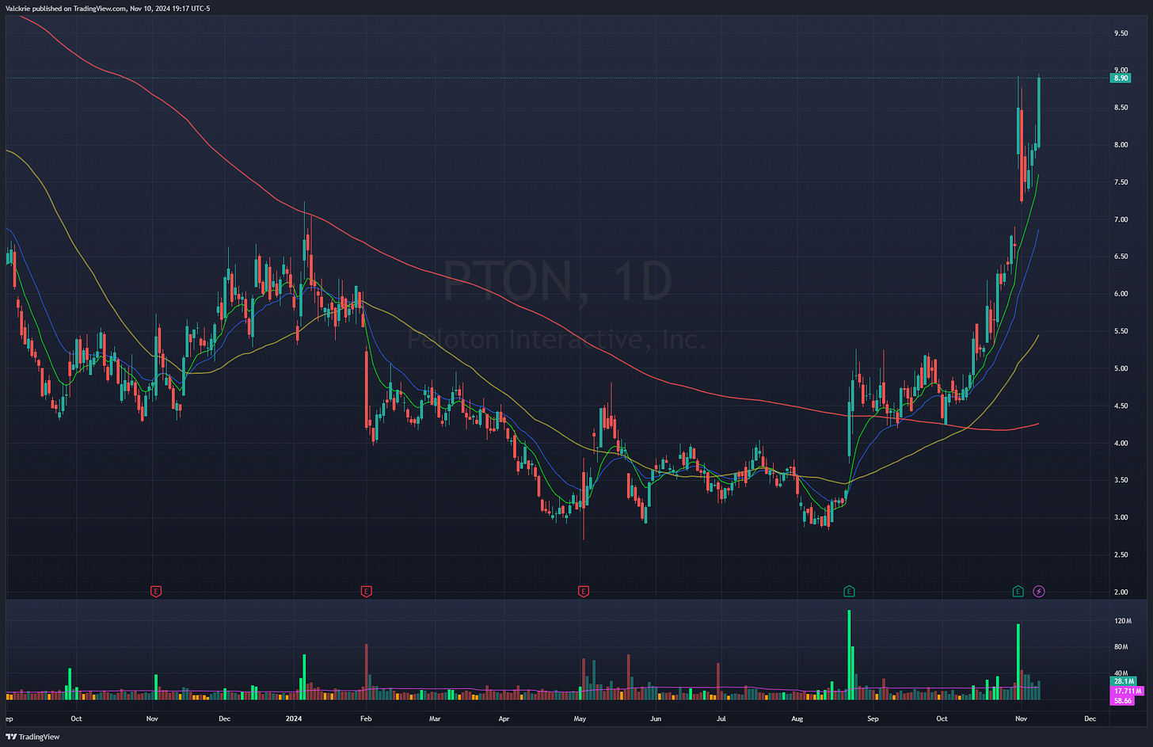Viewport: 1153px width, 747px height.
Task: Click the 7.00 price axis label
Action: coord(1121,219)
